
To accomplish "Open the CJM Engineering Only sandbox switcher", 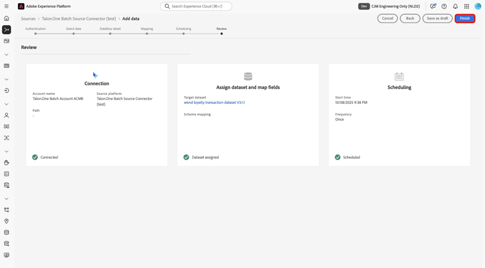I will click(396, 6).
